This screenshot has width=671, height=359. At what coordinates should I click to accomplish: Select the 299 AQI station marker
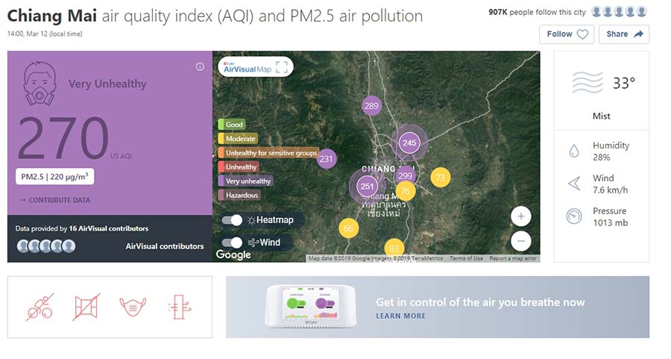[405, 175]
